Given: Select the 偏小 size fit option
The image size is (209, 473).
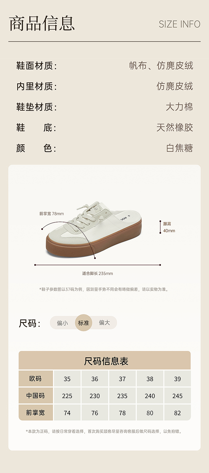Looking at the screenshot, I should click(62, 323).
